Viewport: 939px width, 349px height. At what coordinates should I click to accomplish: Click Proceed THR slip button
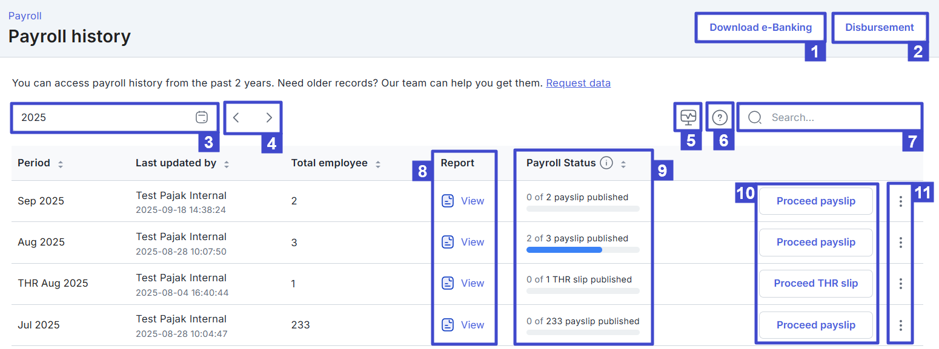815,283
